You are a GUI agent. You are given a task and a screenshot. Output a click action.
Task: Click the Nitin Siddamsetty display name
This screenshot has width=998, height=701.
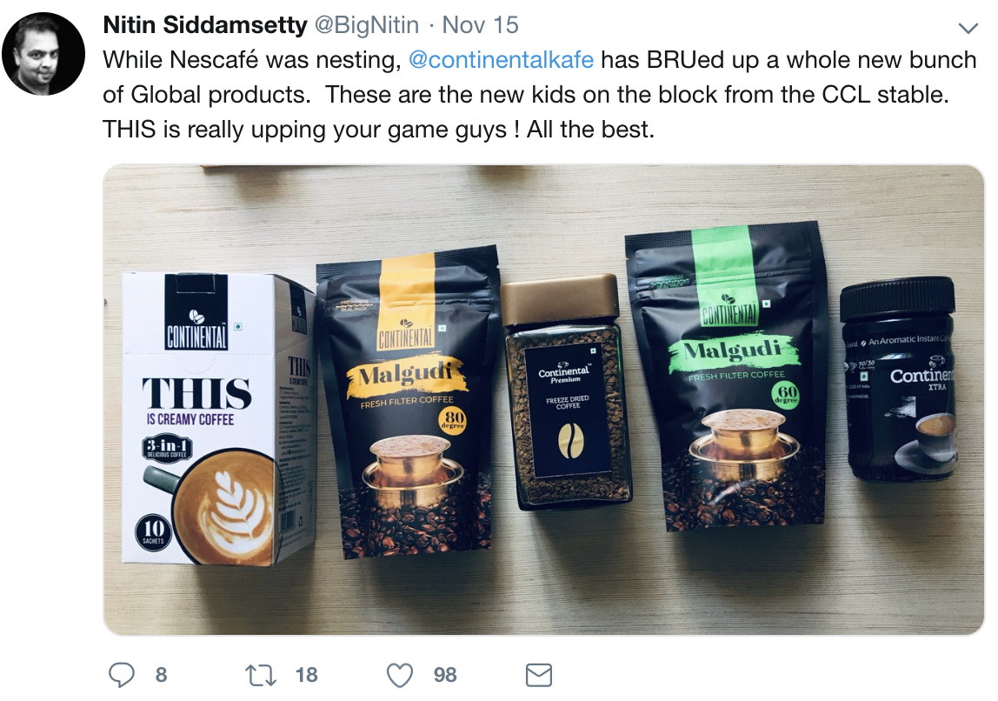click(x=205, y=25)
